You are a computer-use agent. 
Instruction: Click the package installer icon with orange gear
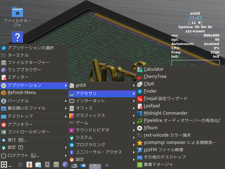29,164
